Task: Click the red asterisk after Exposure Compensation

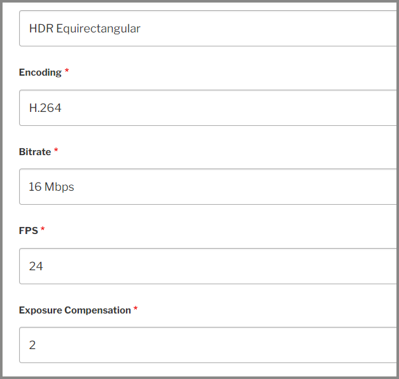Action: (x=136, y=308)
